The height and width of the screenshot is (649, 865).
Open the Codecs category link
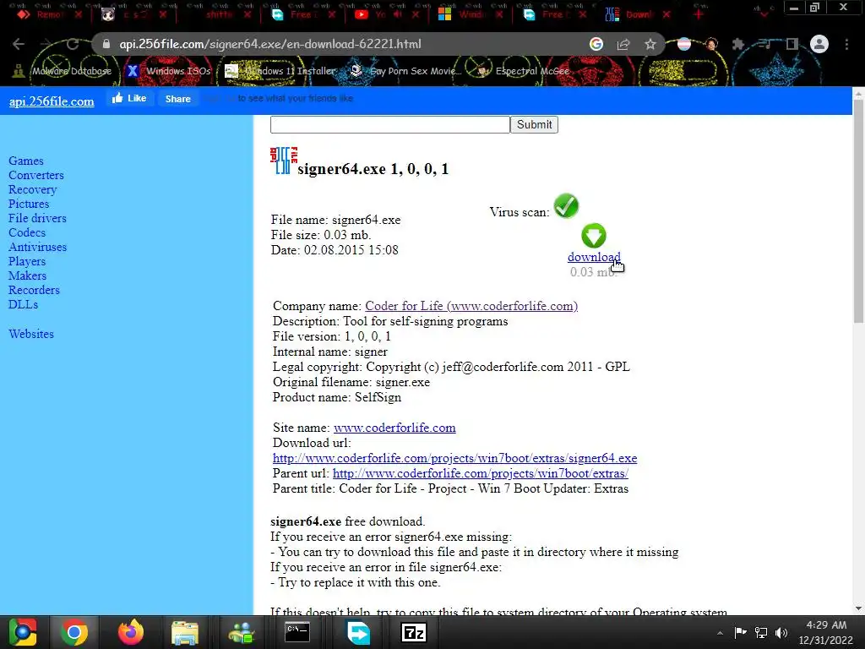click(x=27, y=232)
